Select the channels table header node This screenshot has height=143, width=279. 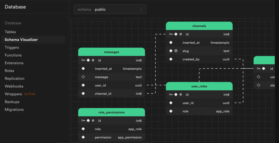tap(199, 26)
